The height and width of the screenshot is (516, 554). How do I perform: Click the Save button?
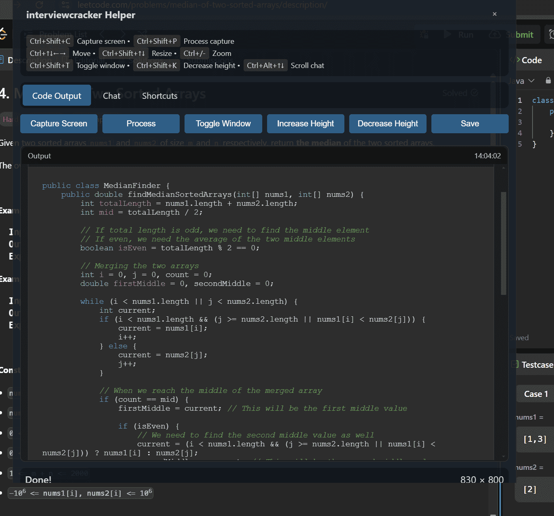(x=470, y=124)
